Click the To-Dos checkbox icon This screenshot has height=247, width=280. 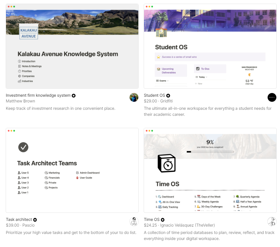198,69
